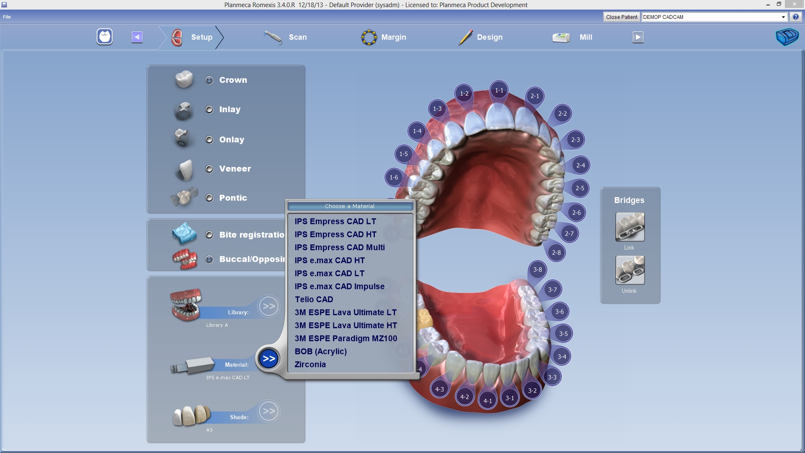
Task: Click the crown restoration tooth icon
Action: click(184, 79)
